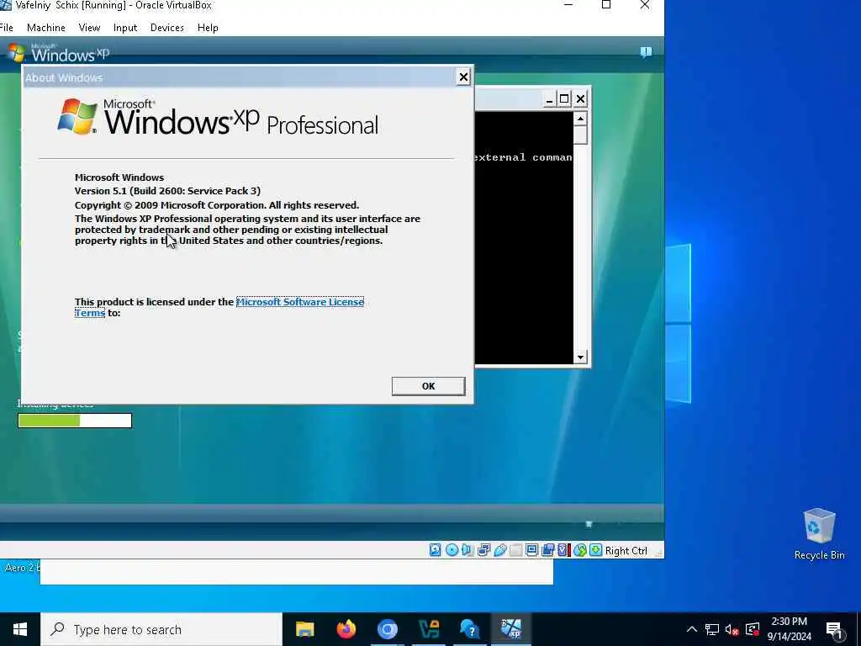The width and height of the screenshot is (861, 646).
Task: Click the network tray icon
Action: [711, 629]
